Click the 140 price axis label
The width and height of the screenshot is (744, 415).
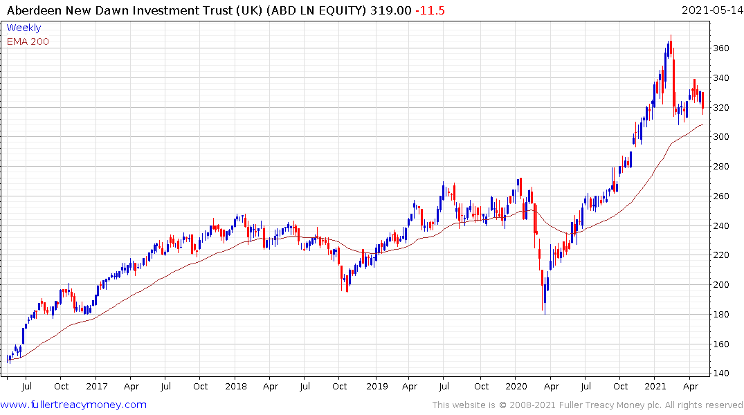(721, 373)
